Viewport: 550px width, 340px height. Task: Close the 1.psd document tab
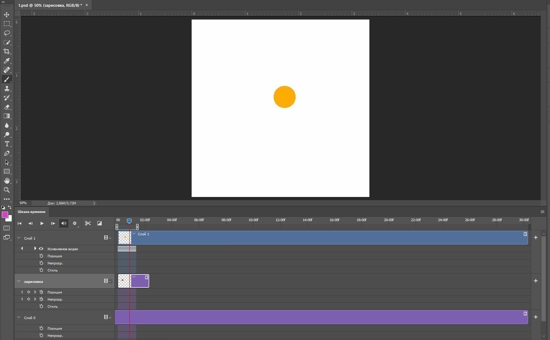tap(87, 5)
